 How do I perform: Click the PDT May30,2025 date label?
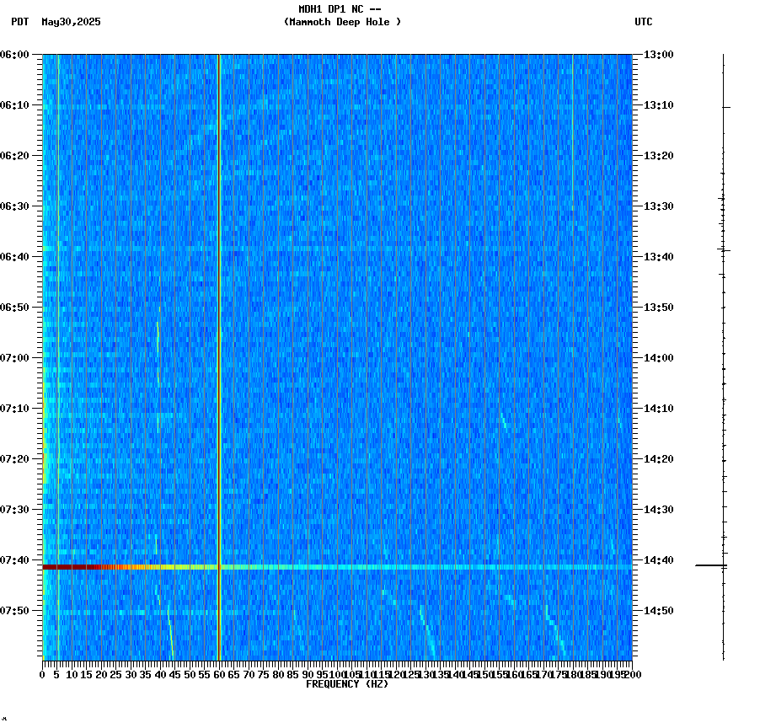point(56,23)
